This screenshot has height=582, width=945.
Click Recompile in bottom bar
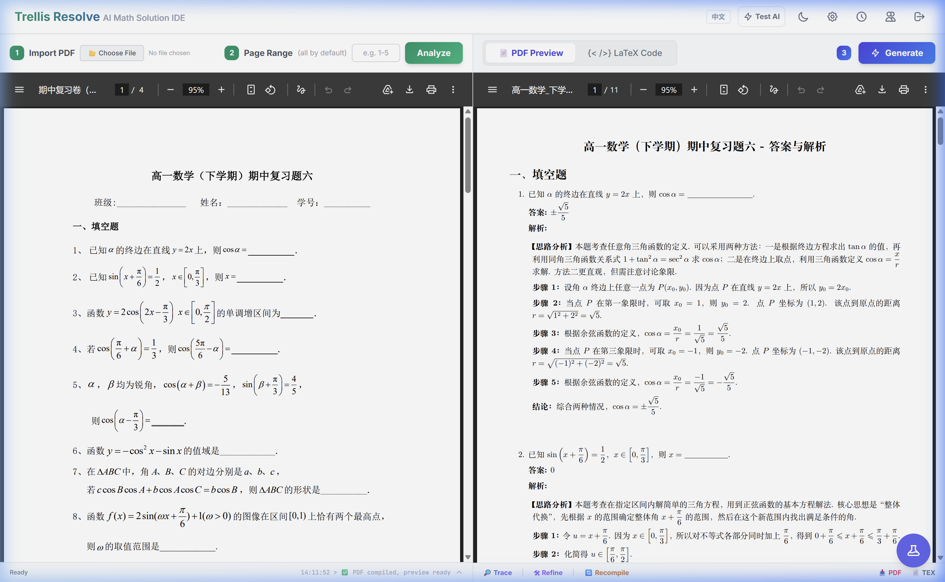[x=607, y=572]
